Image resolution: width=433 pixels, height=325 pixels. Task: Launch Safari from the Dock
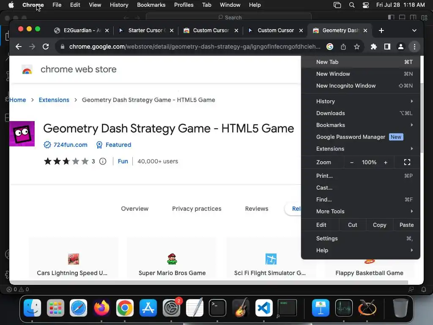click(x=78, y=308)
